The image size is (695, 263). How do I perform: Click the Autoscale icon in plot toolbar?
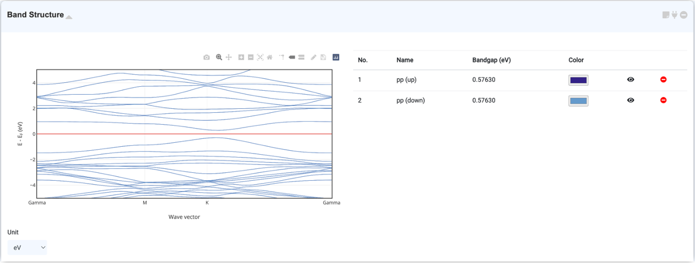260,57
